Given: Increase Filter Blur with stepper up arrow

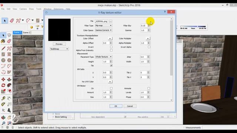Looking at the screenshot, I should pyautogui.click(x=149, y=25).
